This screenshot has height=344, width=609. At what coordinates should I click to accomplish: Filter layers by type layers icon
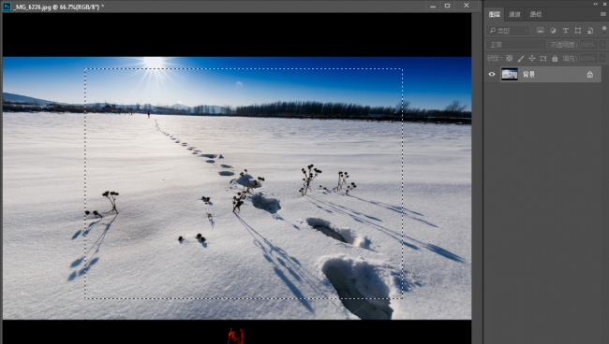[x=566, y=30]
